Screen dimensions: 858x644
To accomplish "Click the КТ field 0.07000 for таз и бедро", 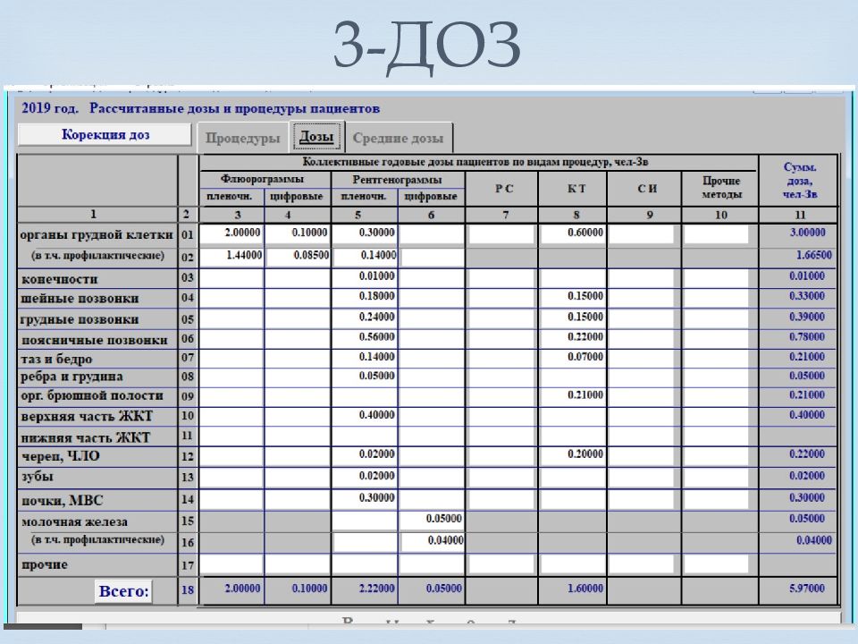I will [573, 358].
